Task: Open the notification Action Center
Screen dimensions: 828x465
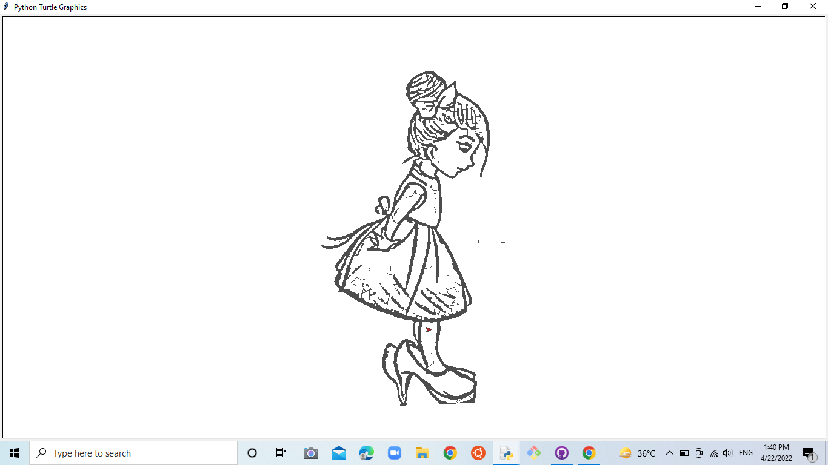Action: click(809, 453)
